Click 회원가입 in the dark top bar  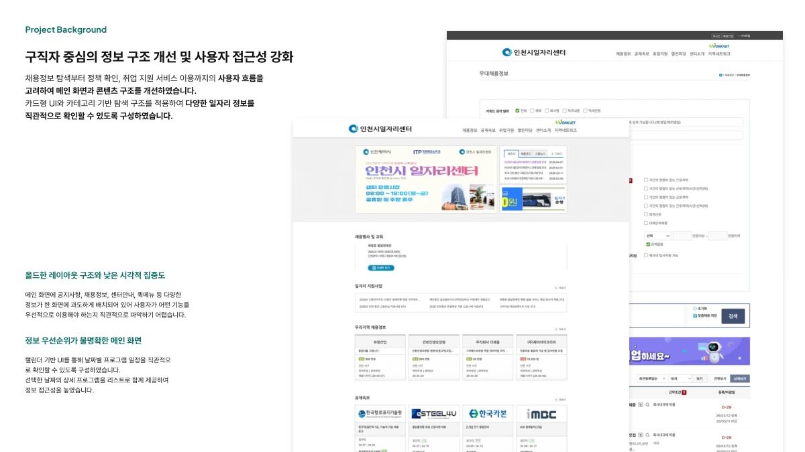(x=727, y=35)
